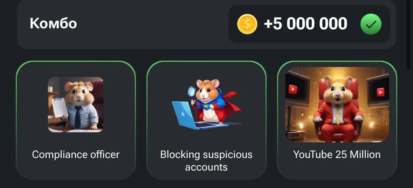Click the gold dollar coin icon

[247, 24]
